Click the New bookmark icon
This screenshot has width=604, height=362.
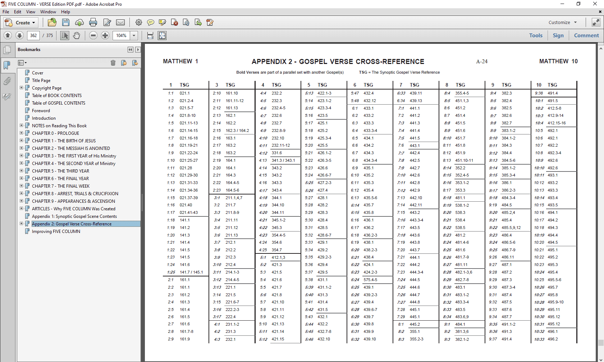124,63
